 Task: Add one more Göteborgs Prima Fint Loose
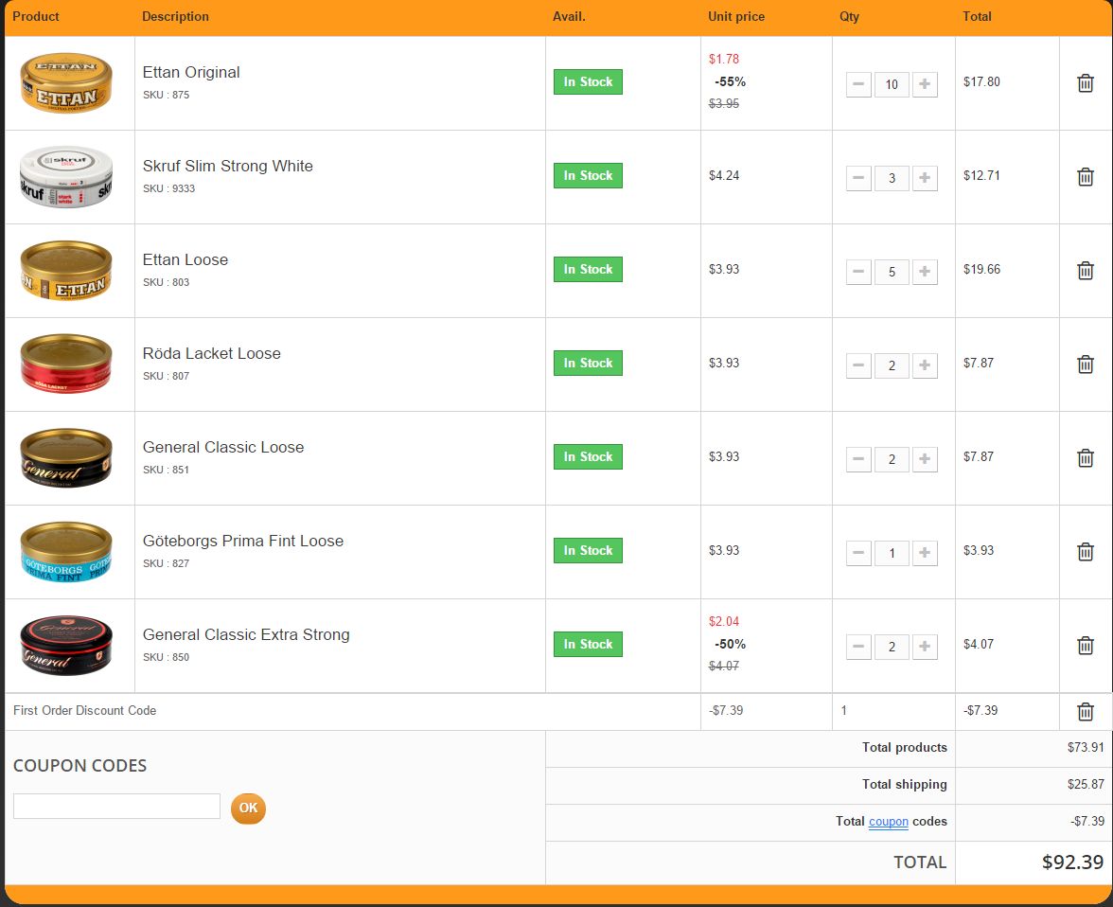[925, 553]
